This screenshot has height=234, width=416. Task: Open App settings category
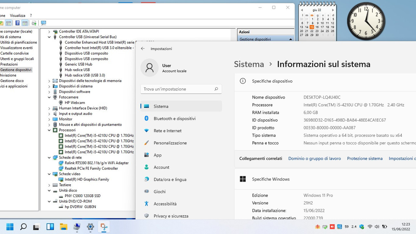181,155
